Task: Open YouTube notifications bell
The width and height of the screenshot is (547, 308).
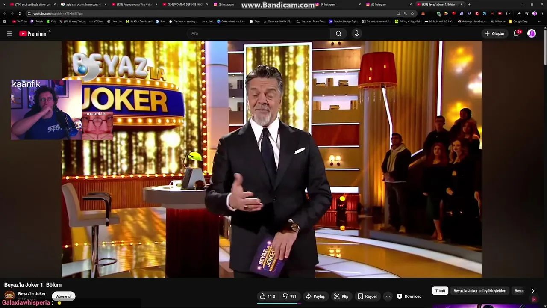Action: 516,33
